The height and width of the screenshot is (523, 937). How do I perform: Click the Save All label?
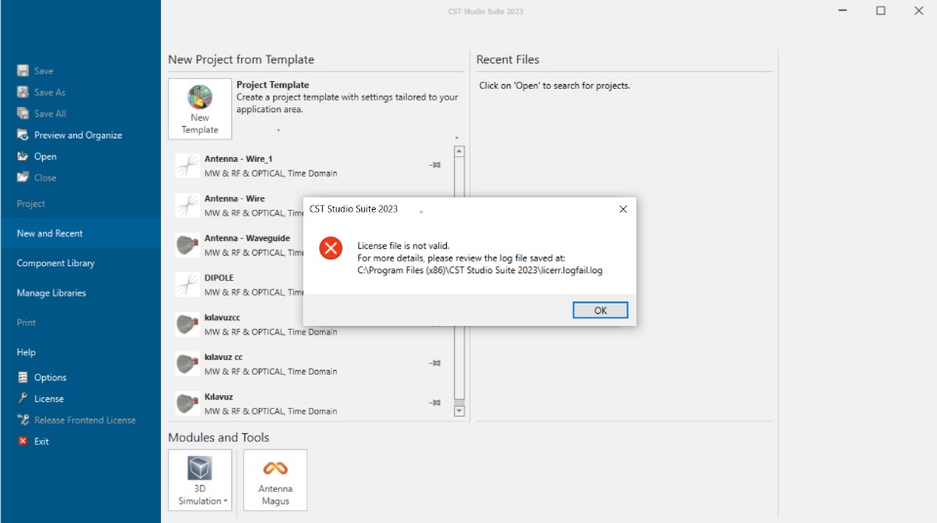50,113
